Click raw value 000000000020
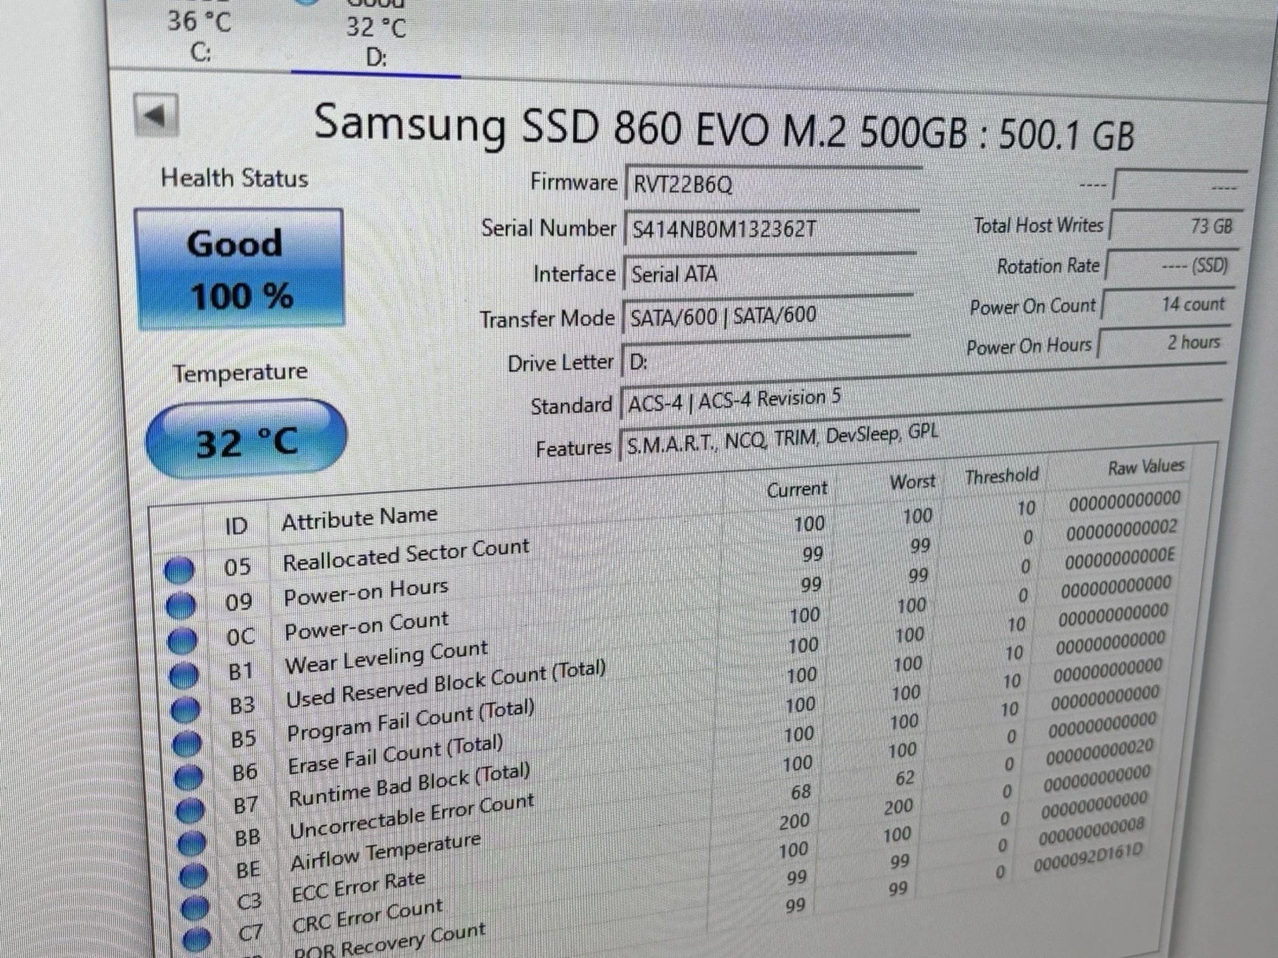The height and width of the screenshot is (958, 1278). (x=1100, y=752)
